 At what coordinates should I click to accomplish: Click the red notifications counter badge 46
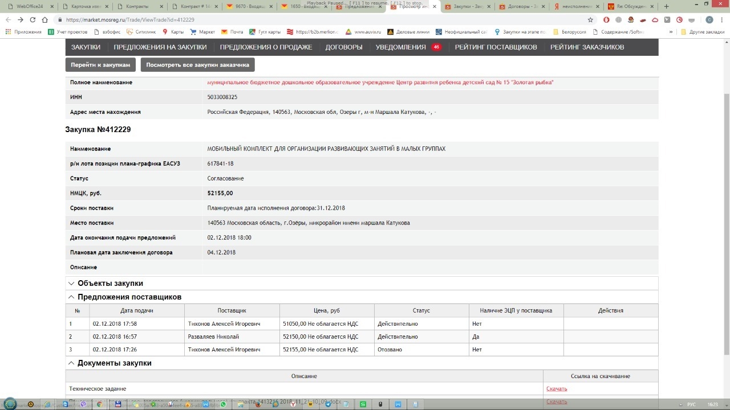coord(436,47)
